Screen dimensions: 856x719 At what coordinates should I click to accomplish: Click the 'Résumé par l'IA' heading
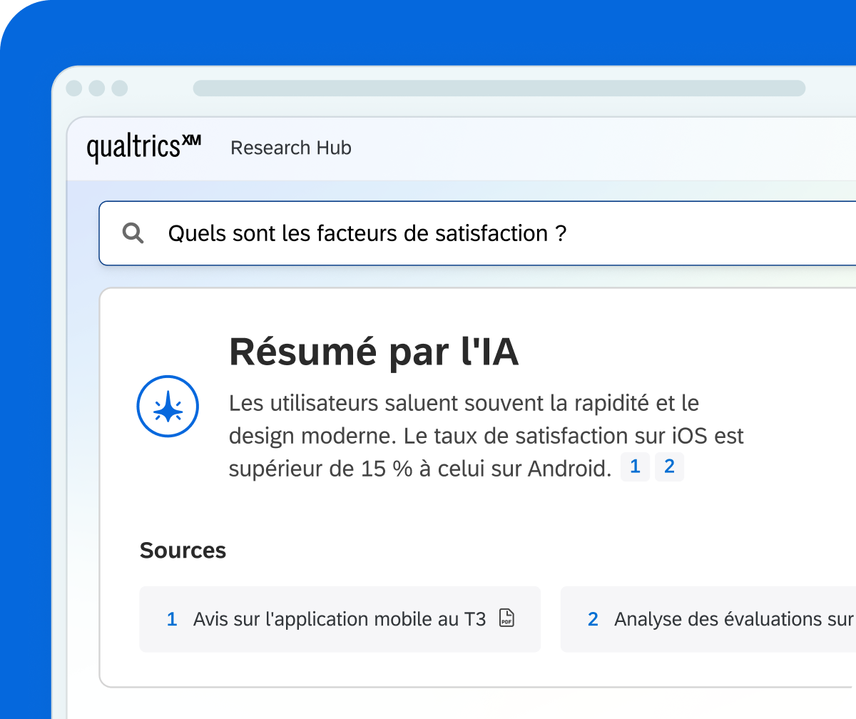374,352
